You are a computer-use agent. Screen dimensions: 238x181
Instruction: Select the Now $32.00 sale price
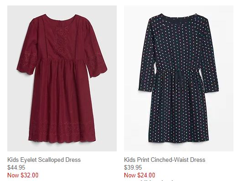coord(23,175)
